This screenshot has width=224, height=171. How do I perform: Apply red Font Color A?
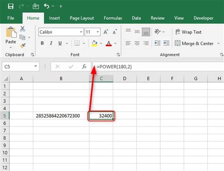click(x=109, y=43)
